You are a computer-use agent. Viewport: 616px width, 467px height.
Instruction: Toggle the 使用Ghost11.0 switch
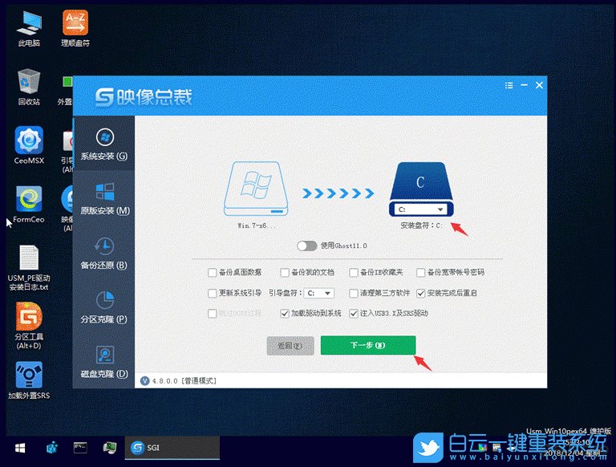coord(307,246)
